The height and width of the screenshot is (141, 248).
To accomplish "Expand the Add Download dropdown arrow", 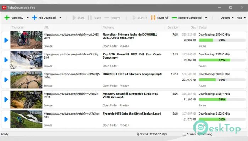I will (x=60, y=18).
